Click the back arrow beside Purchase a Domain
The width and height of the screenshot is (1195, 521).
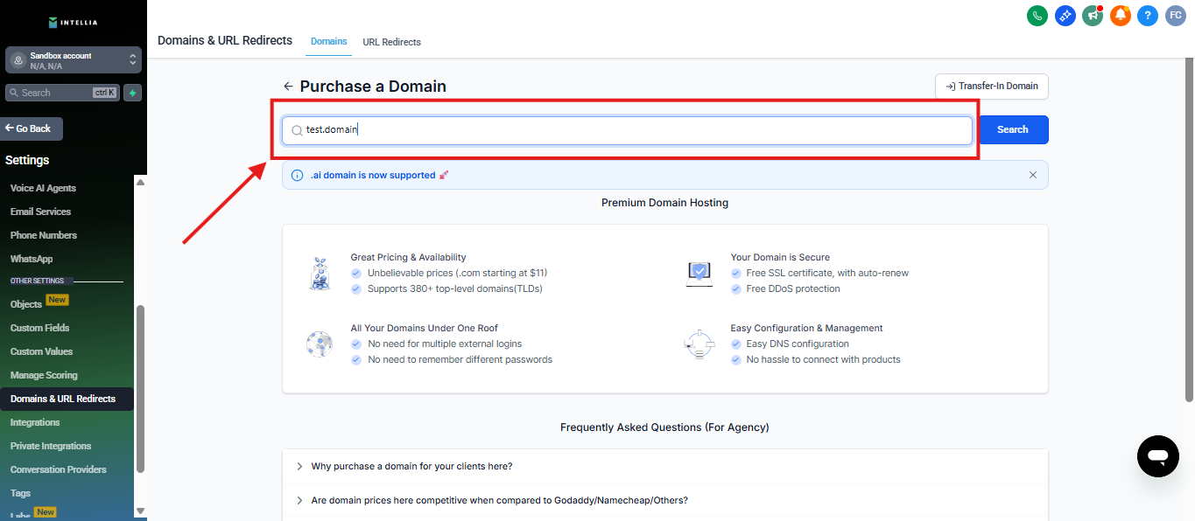[288, 87]
